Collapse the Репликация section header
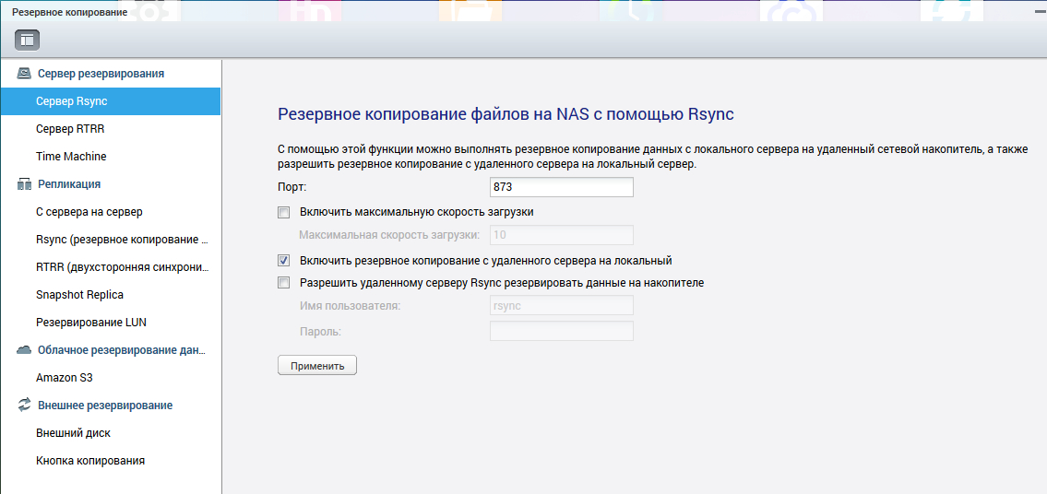The image size is (1047, 494). click(x=69, y=184)
